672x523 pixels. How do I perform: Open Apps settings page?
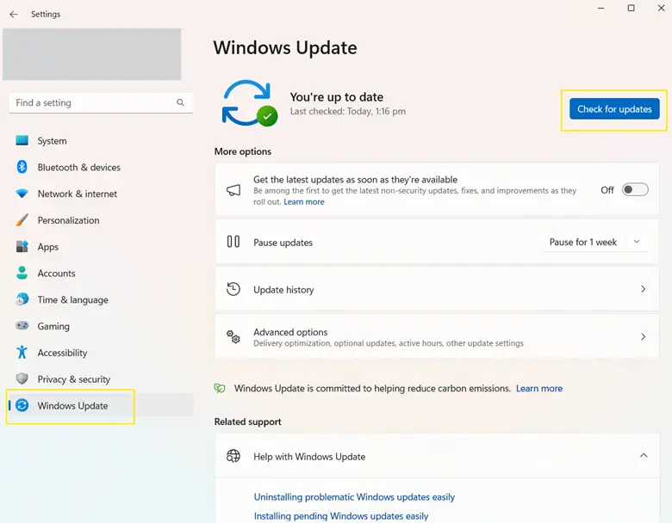point(101,247)
